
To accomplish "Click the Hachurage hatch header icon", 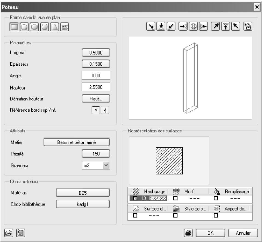I will click(136, 192).
